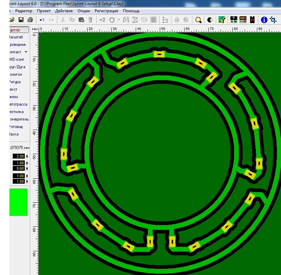The height and width of the screenshot is (275, 281).
Task: Click the track width field showing 2.00
Action: [19, 156]
